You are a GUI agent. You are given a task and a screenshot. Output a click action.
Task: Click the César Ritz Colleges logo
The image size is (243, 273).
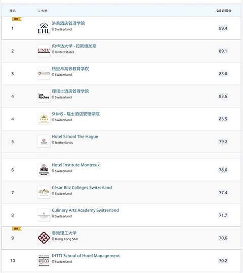coord(44,192)
